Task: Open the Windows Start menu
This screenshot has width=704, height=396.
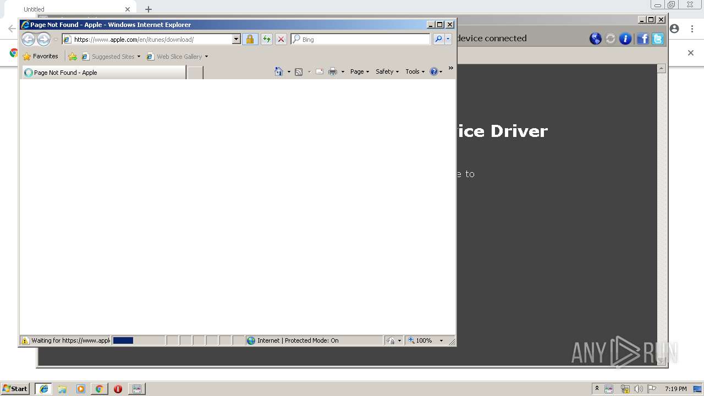Action: coord(15,388)
